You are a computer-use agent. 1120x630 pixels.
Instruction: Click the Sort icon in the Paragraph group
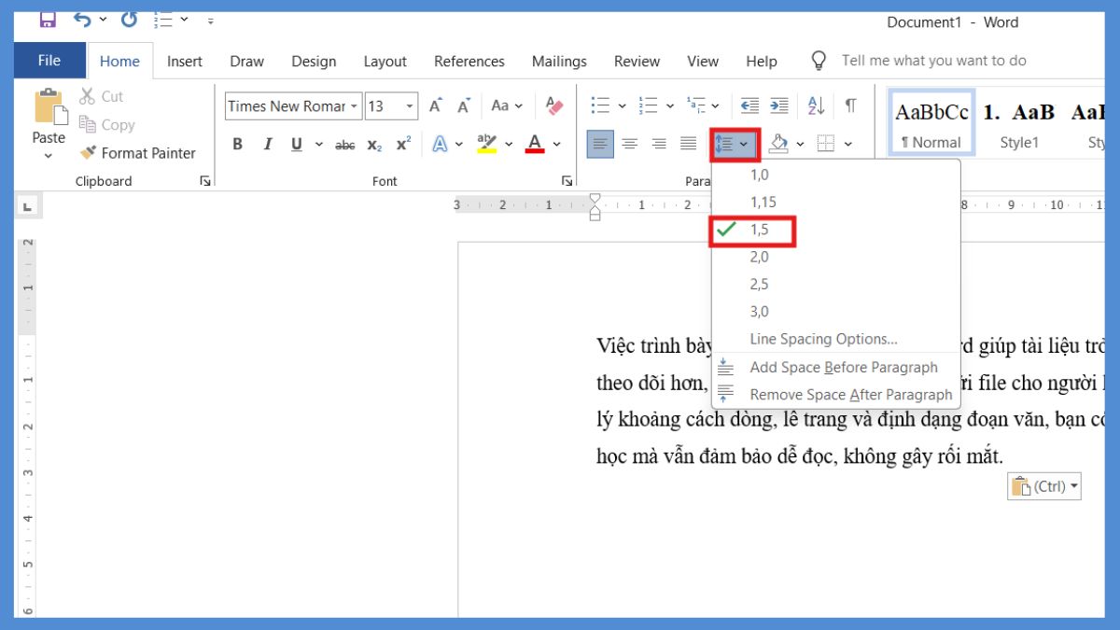(x=815, y=105)
